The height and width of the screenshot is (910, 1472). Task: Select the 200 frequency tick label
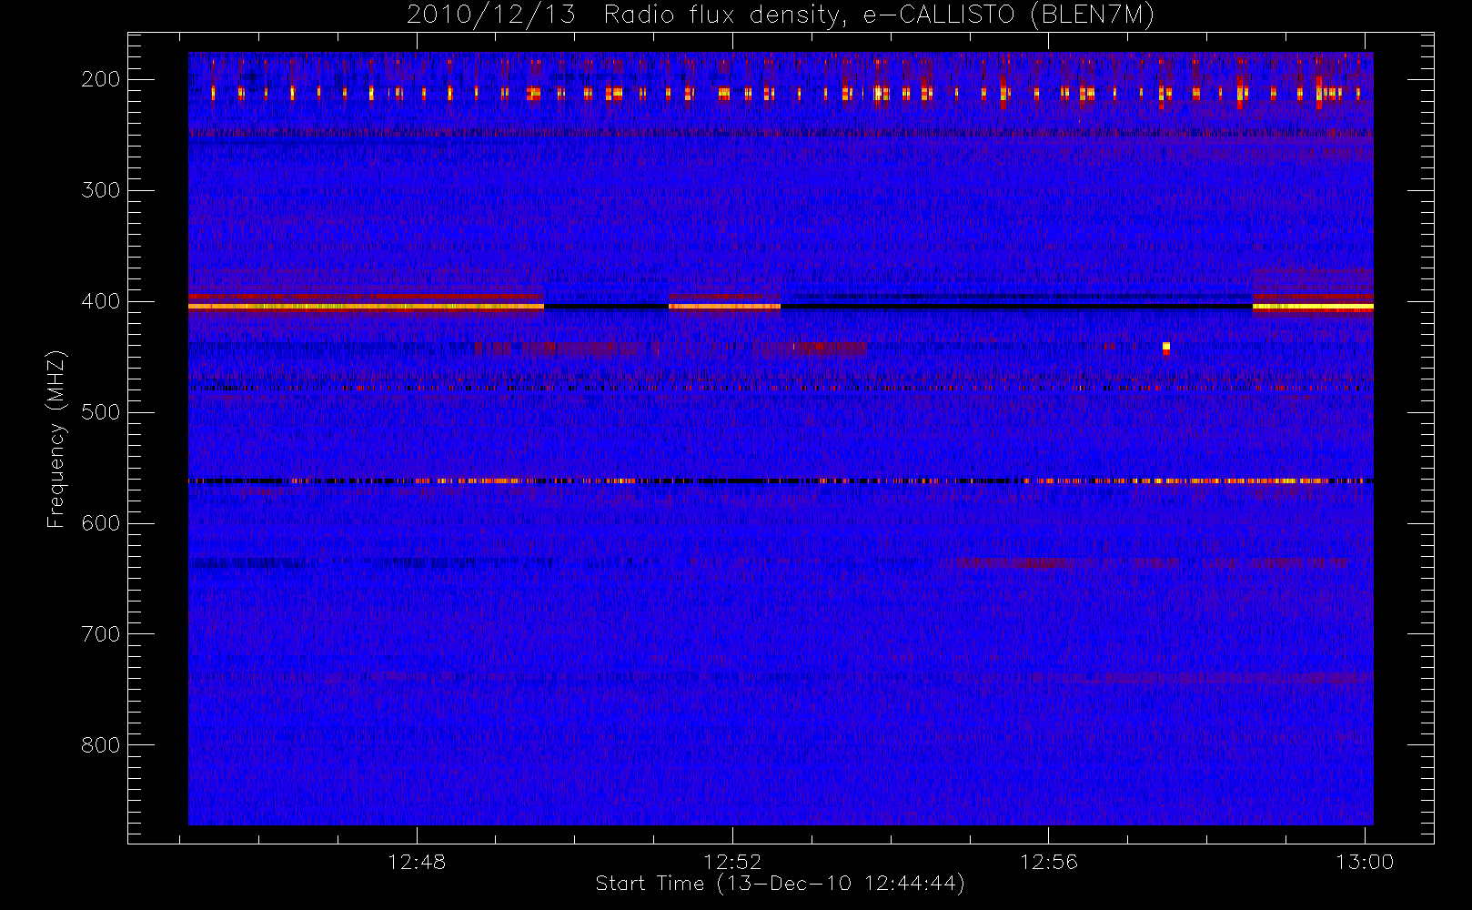pyautogui.click(x=101, y=79)
